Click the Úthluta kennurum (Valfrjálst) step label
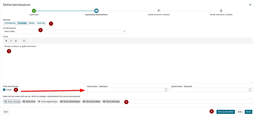The image size is (254, 116). [x=159, y=14]
